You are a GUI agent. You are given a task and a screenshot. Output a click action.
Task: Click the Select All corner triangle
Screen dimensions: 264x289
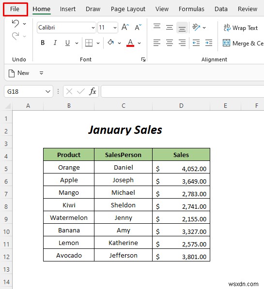pyautogui.click(x=8, y=106)
